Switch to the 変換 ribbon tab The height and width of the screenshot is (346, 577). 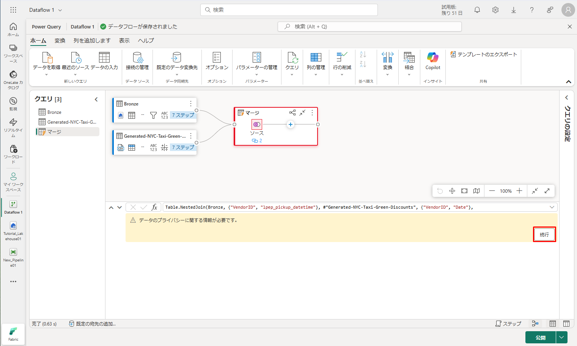pos(60,41)
